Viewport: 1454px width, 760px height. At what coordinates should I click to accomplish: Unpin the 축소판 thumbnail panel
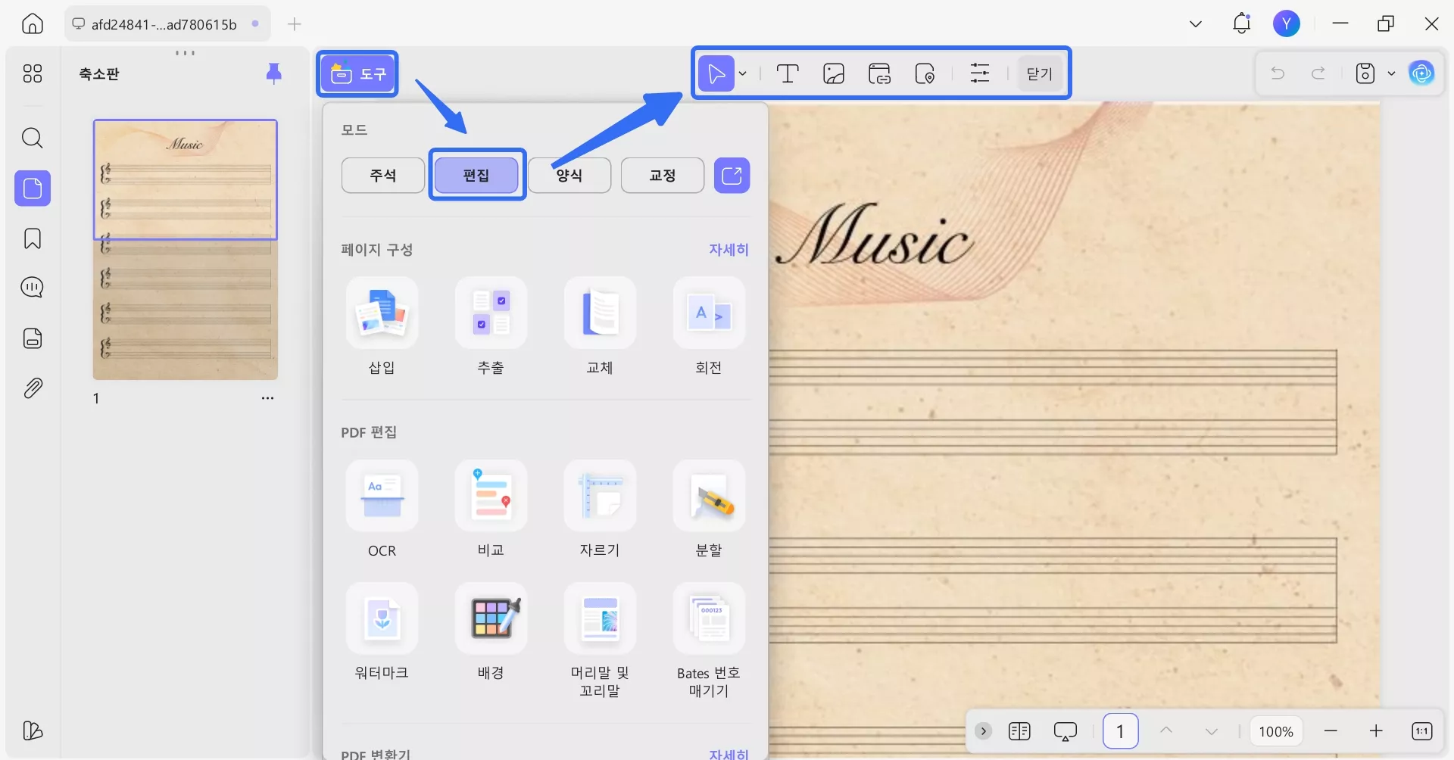tap(273, 73)
